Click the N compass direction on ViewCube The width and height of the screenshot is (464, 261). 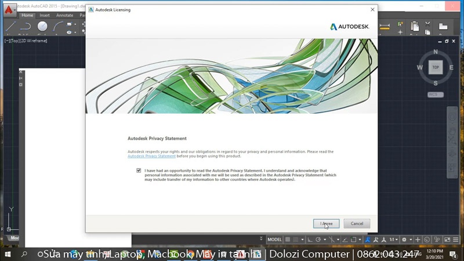436,52
